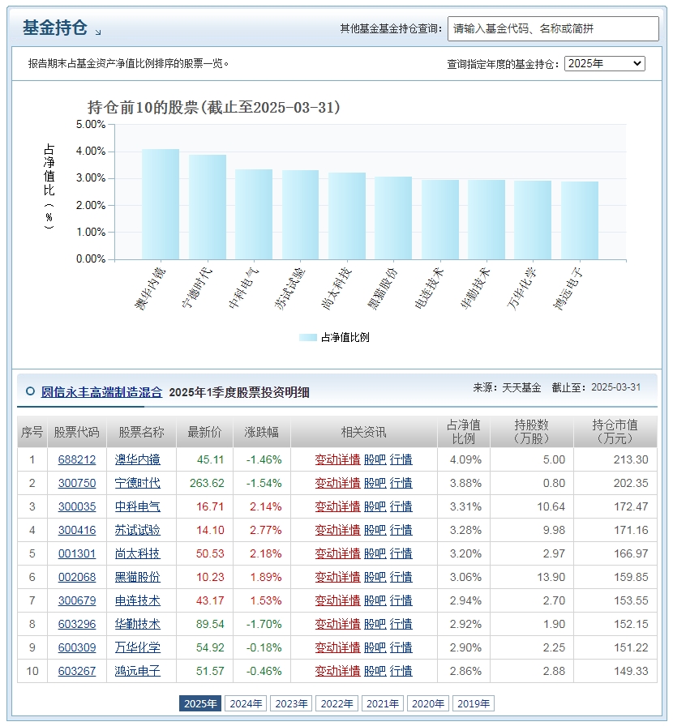
Task: Open 变动详情 for 中科电气
Action: pos(337,506)
